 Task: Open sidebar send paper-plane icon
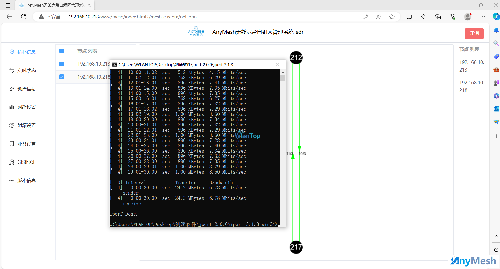[x=496, y=122]
